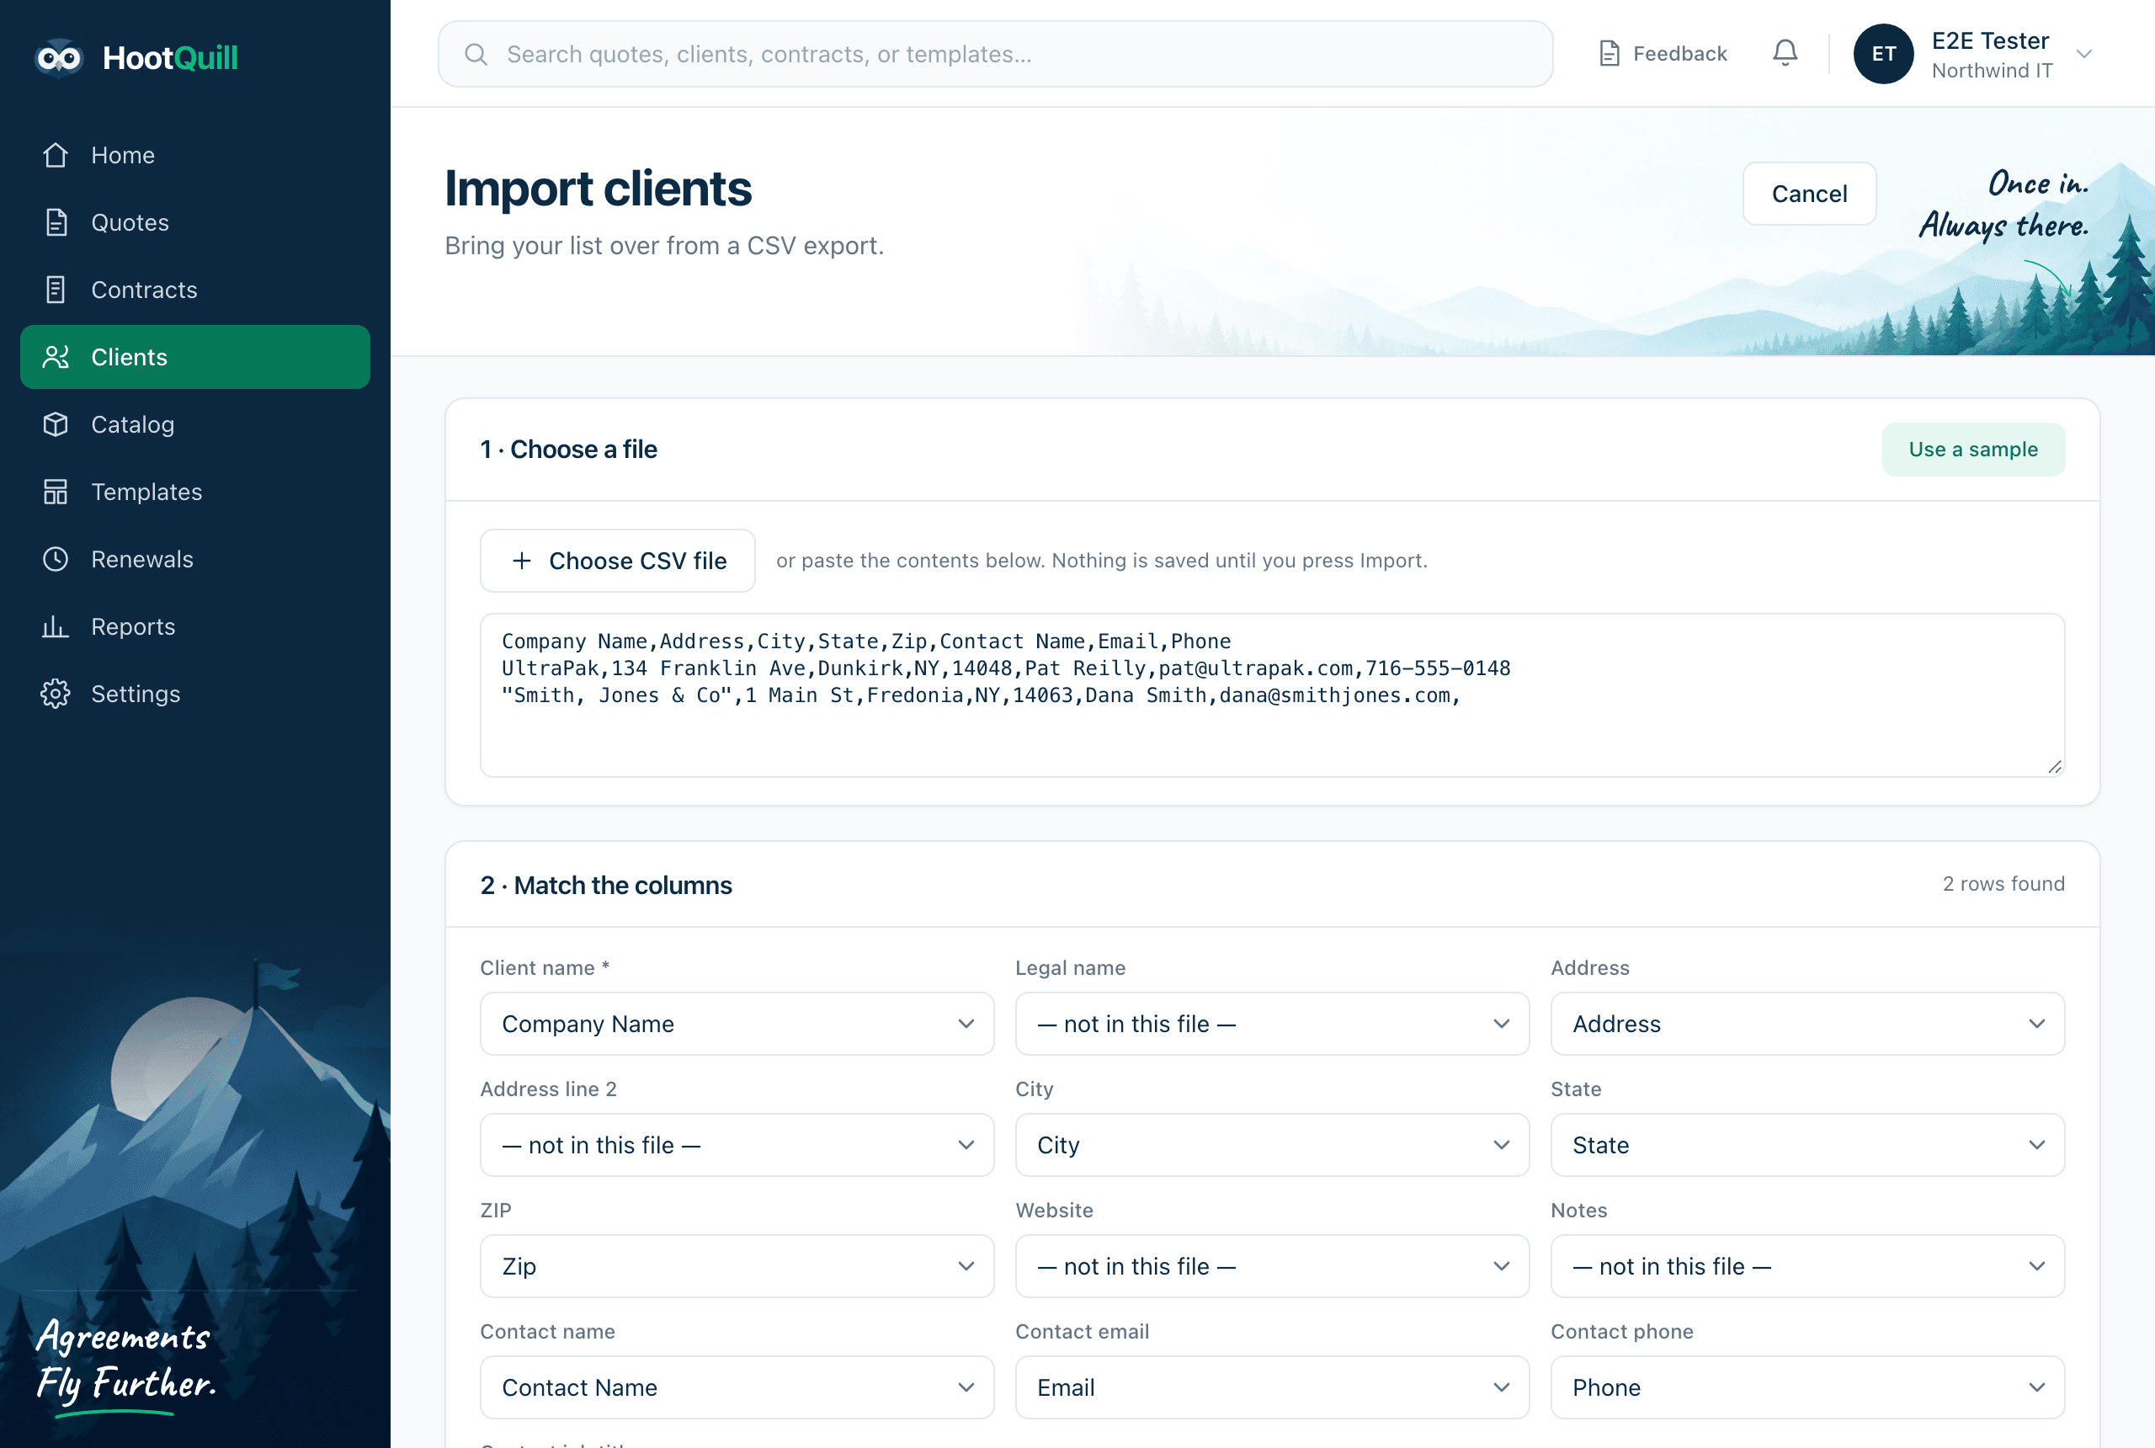Click the search magnifier icon
This screenshot has height=1448, width=2155.
pyautogui.click(x=476, y=55)
